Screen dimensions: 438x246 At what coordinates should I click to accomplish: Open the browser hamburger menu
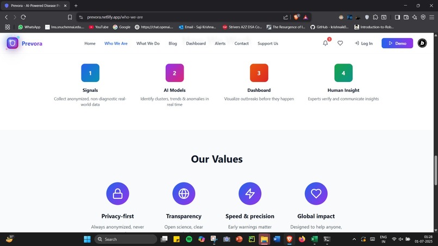(x=431, y=17)
